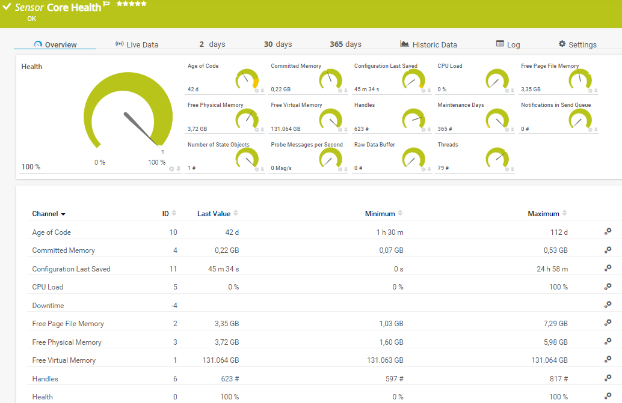Open gear settings on the Age of Code gauge
The width and height of the screenshot is (622, 403).
coord(256,91)
